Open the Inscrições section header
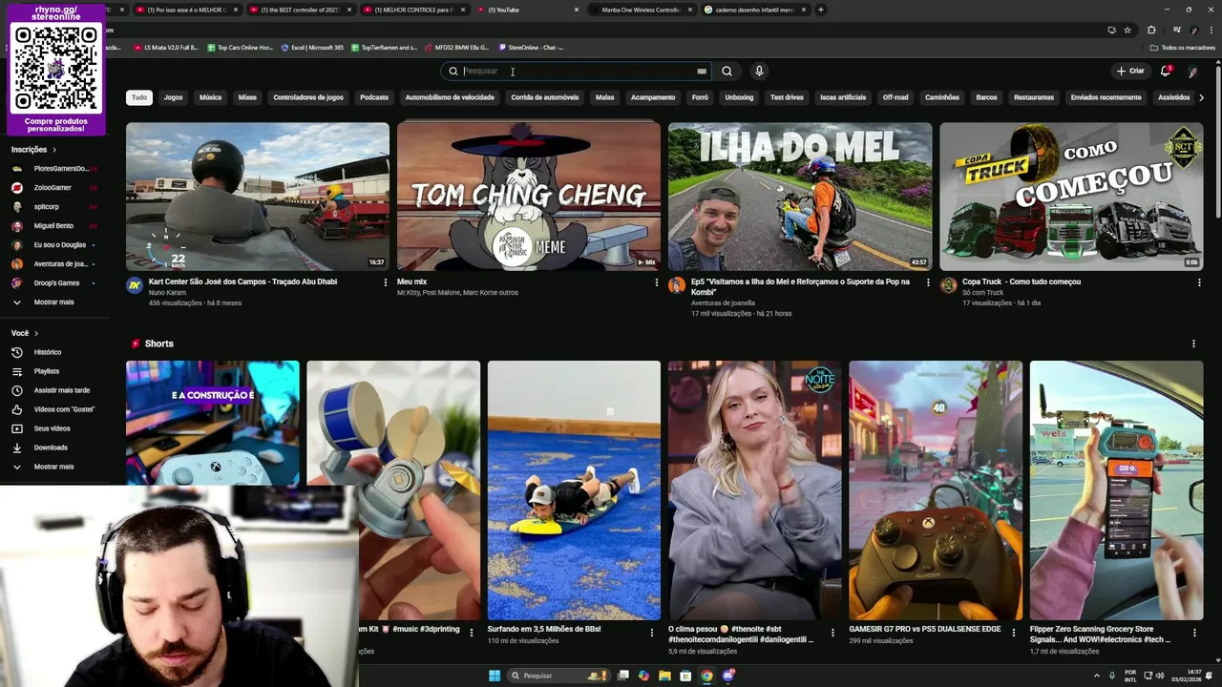The height and width of the screenshot is (687, 1222). 33,150
